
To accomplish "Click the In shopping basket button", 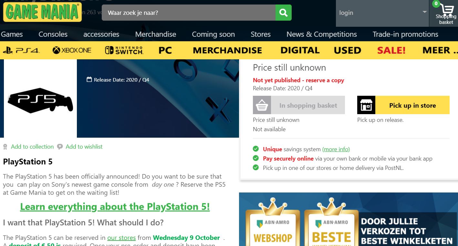I will coord(299,105).
